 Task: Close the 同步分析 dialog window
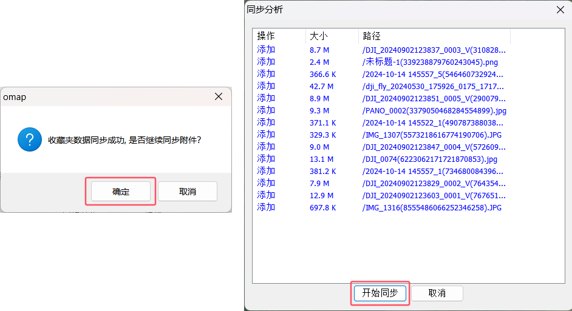(x=560, y=10)
